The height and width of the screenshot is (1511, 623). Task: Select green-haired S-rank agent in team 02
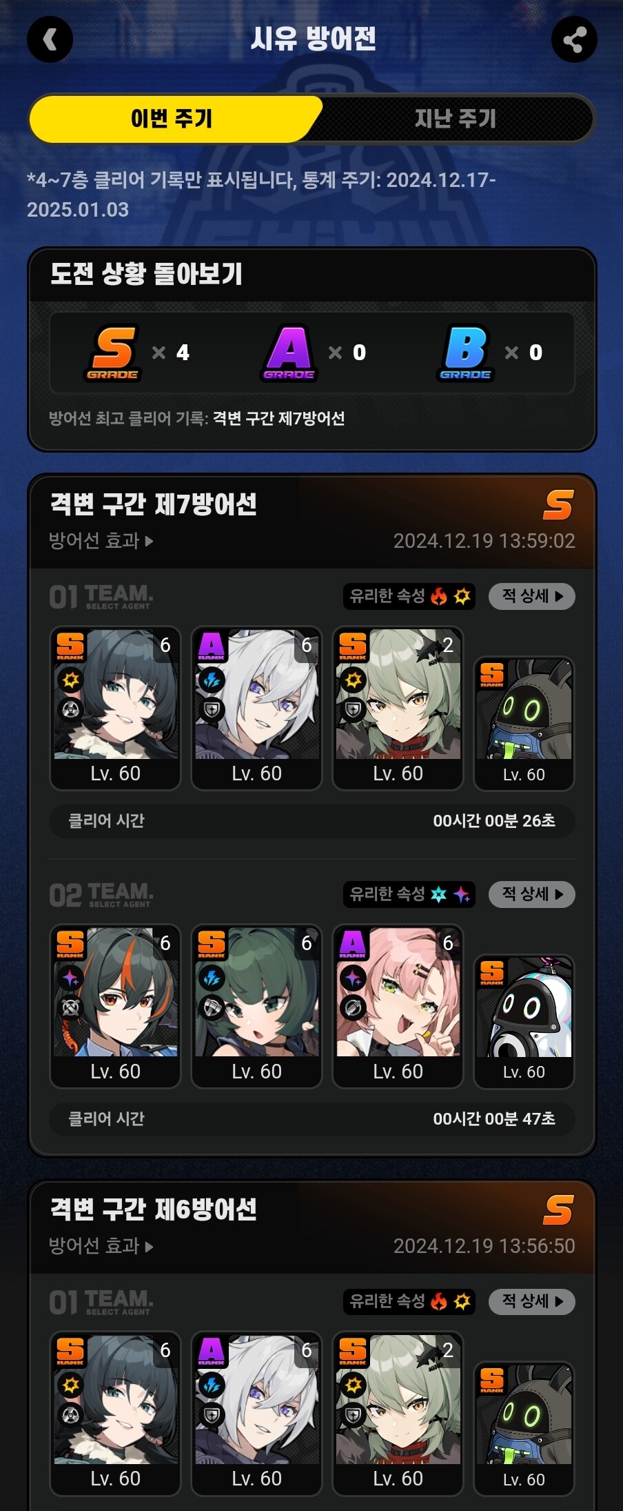click(256, 1007)
